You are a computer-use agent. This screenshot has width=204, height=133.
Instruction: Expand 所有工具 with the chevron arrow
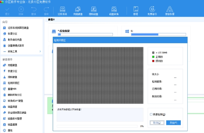40,52
